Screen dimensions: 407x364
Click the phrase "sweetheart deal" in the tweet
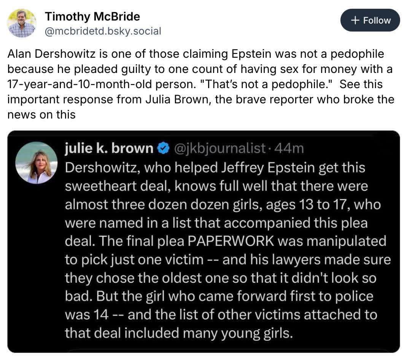(114, 185)
